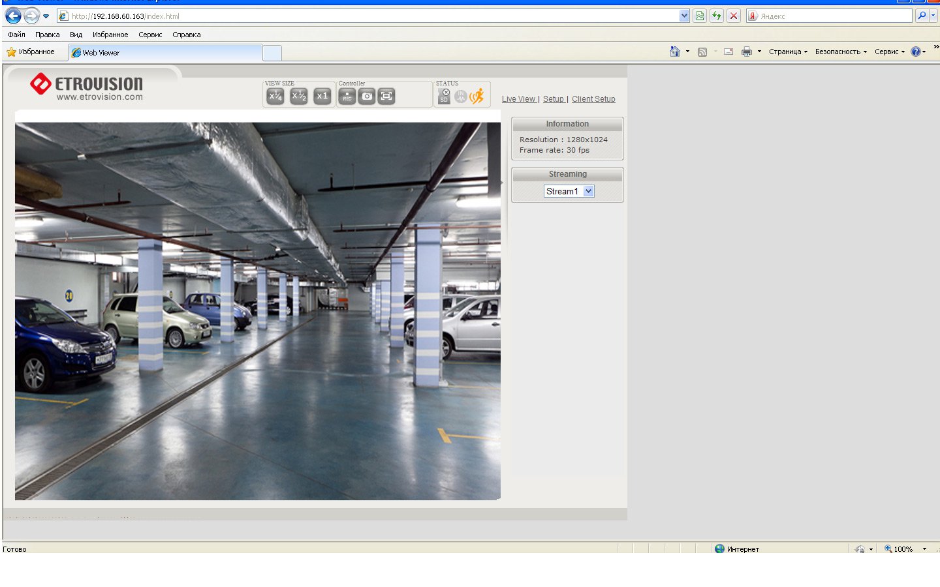Click the browser home icon
Screen dimensions: 940x587
675,52
